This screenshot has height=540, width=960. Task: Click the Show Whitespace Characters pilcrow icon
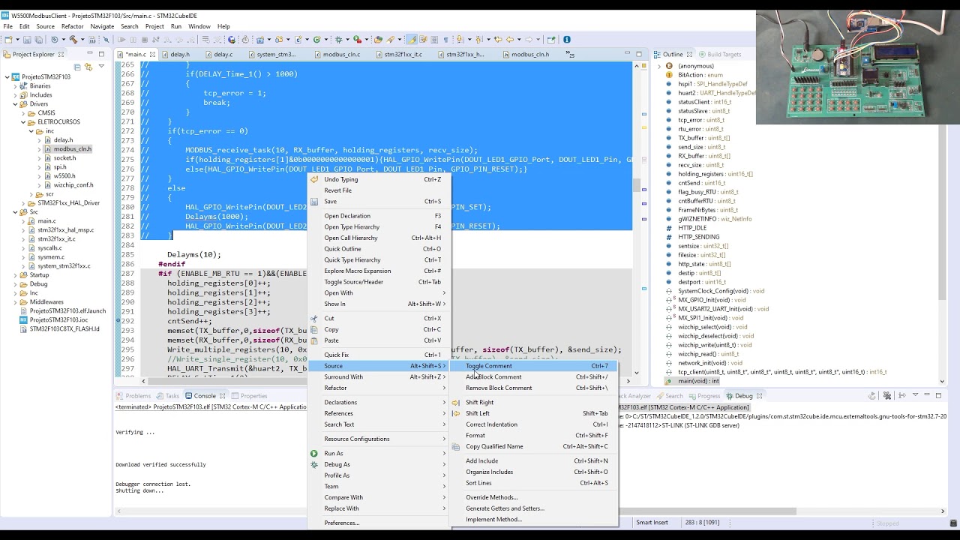coord(445,40)
